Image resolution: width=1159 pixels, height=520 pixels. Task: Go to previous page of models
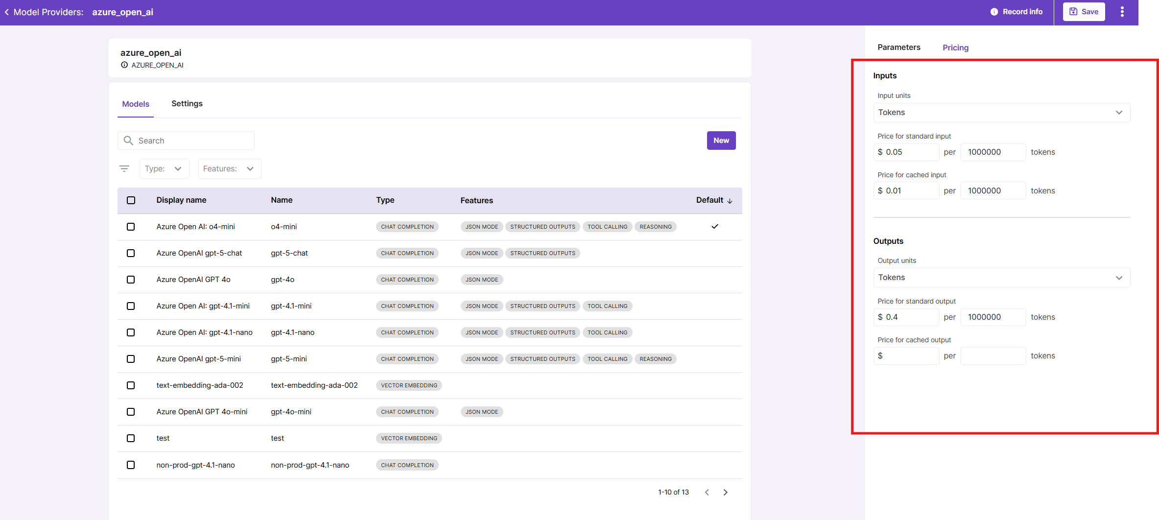[x=707, y=493]
